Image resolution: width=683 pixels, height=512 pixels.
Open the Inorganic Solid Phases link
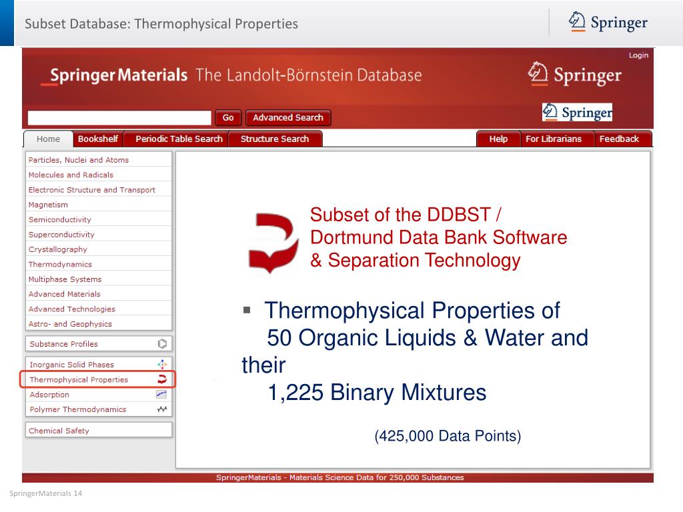[x=72, y=365]
